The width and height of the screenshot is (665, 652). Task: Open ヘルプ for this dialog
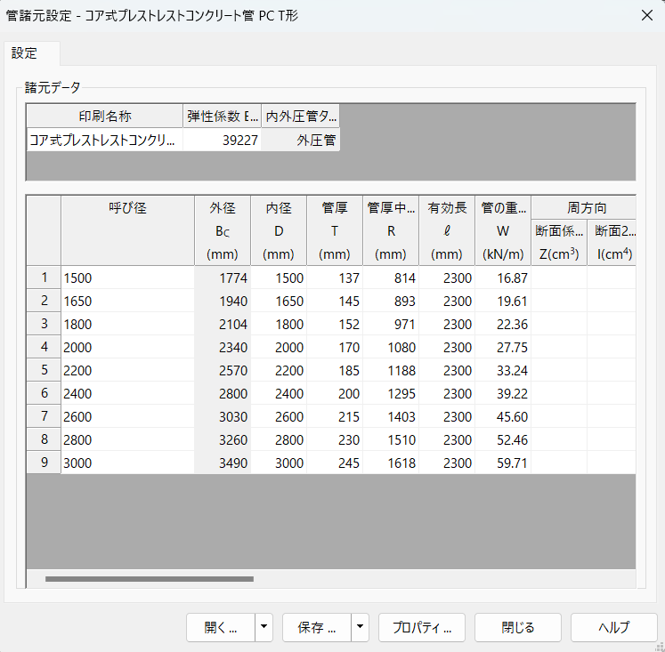tap(613, 627)
